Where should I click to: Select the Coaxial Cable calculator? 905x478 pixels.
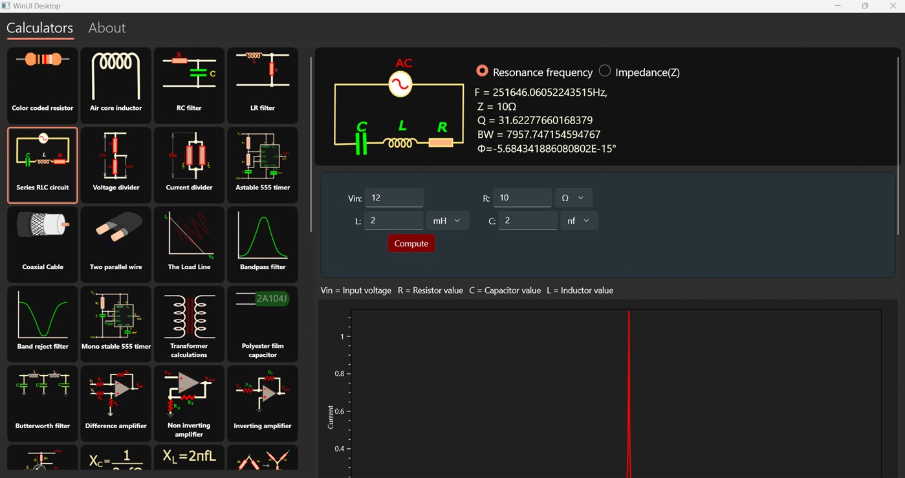42,244
